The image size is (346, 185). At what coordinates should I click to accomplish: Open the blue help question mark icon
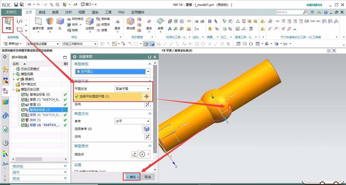(326, 12)
